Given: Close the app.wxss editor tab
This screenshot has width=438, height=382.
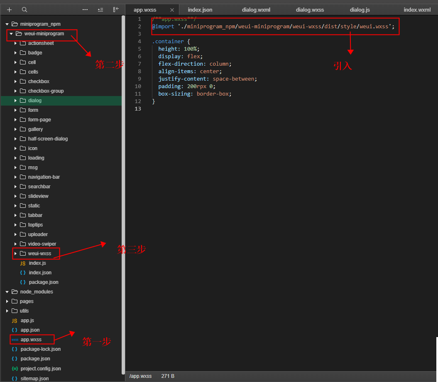Looking at the screenshot, I should (x=172, y=10).
